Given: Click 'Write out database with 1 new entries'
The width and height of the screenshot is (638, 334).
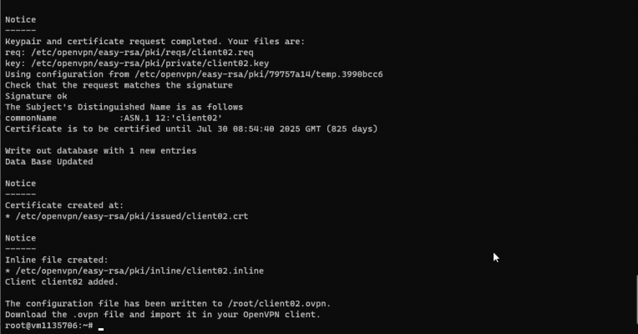Looking at the screenshot, I should click(x=100, y=150).
